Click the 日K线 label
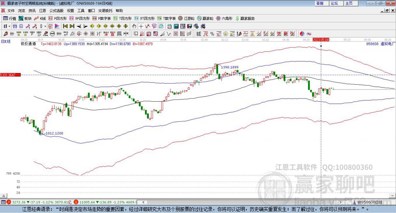The height and width of the screenshot is (213, 396). click(6, 41)
